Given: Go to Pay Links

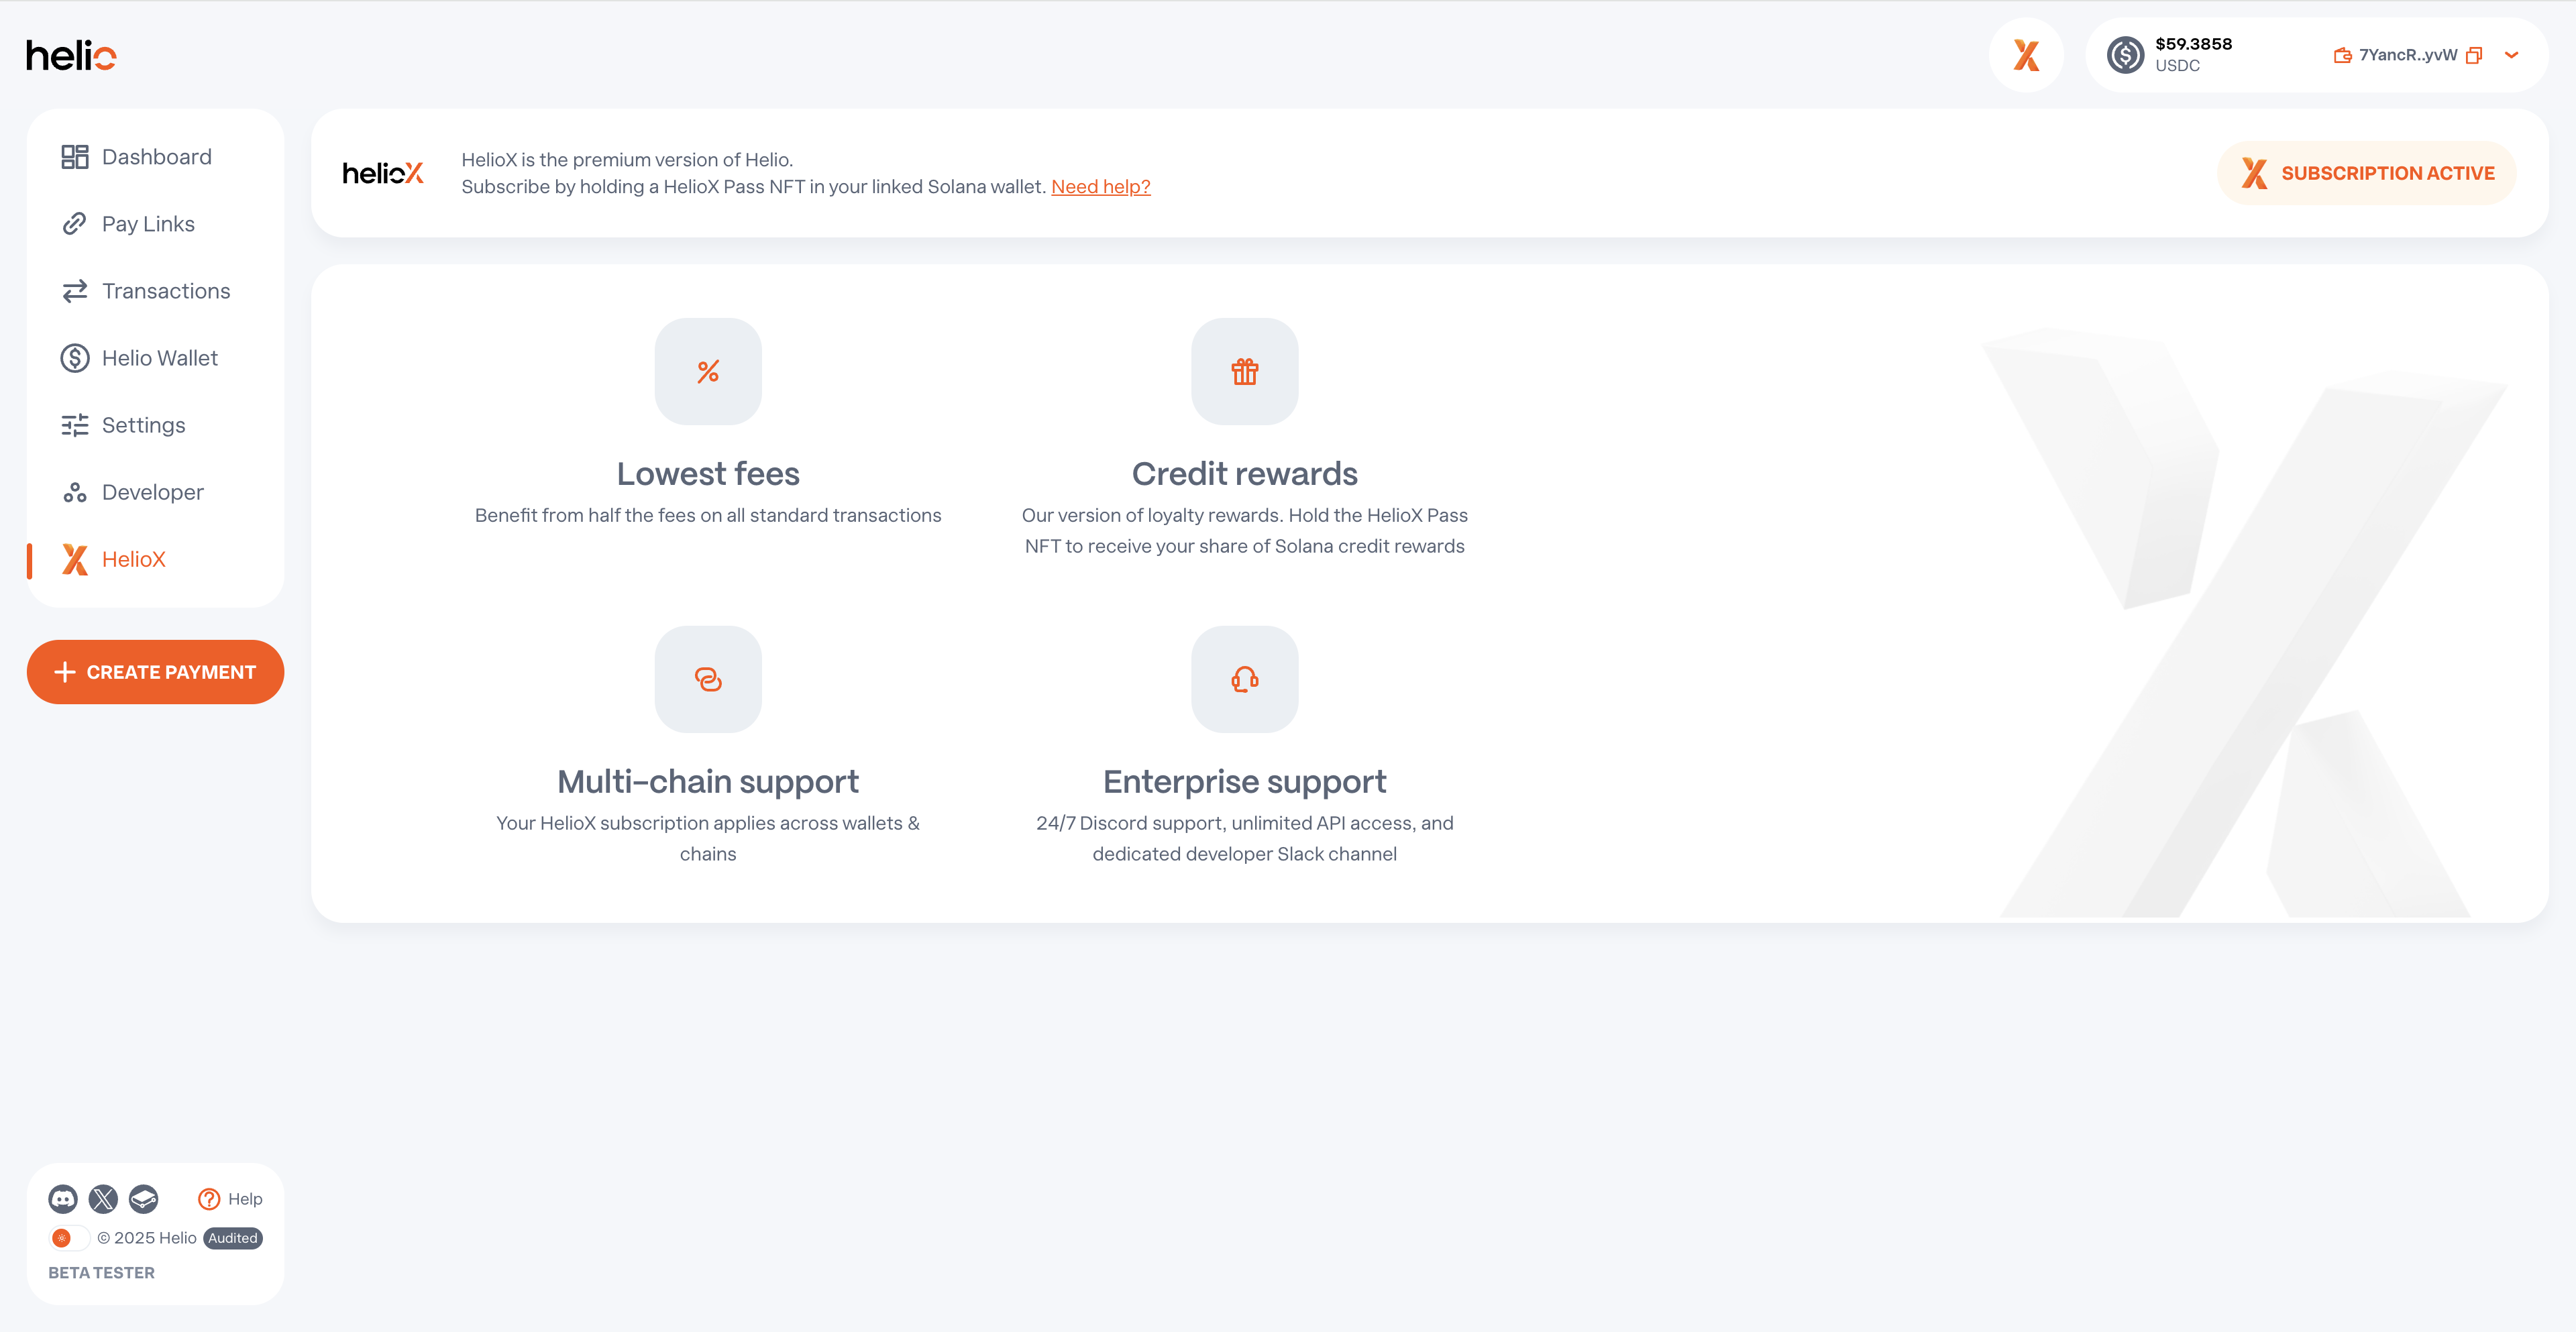Looking at the screenshot, I should [x=156, y=224].
